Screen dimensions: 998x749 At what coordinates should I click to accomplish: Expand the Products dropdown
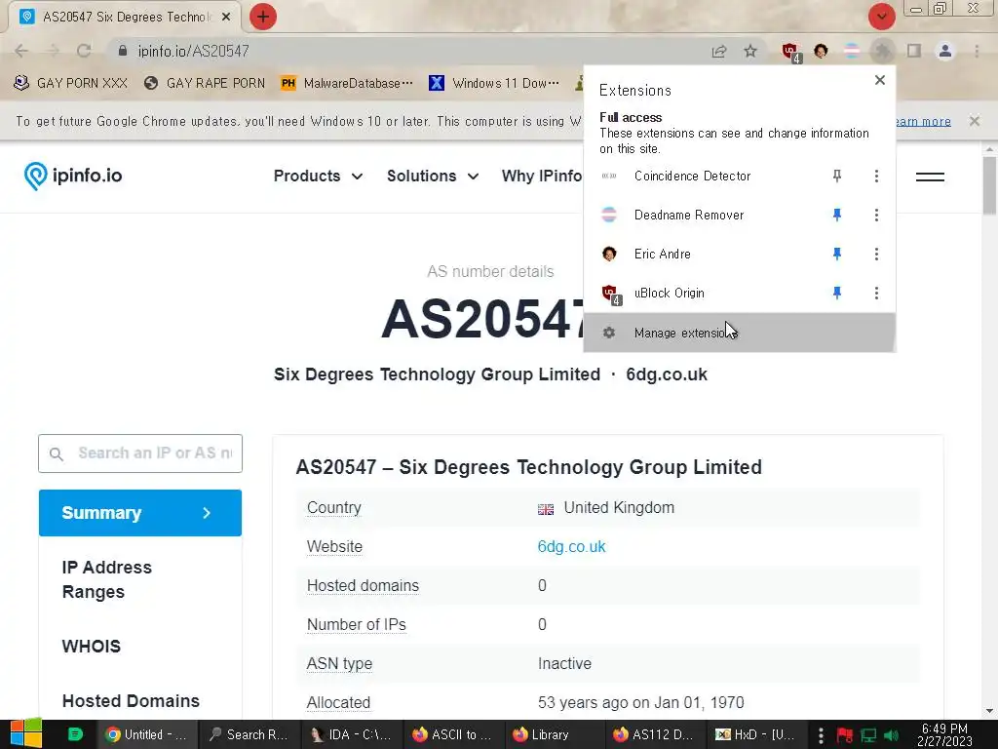coord(319,176)
